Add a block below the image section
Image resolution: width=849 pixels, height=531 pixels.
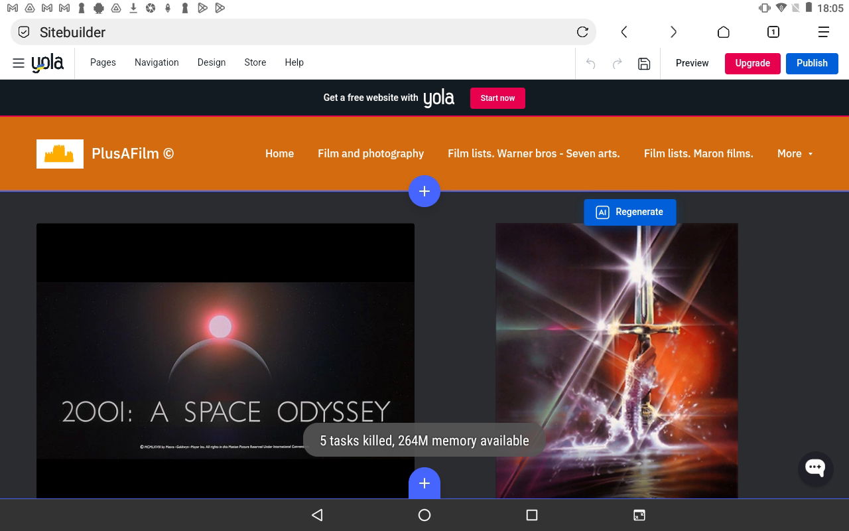pos(424,483)
